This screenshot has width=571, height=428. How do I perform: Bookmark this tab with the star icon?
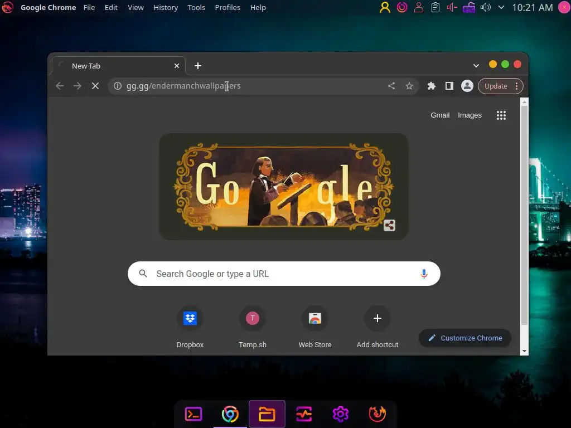(409, 86)
